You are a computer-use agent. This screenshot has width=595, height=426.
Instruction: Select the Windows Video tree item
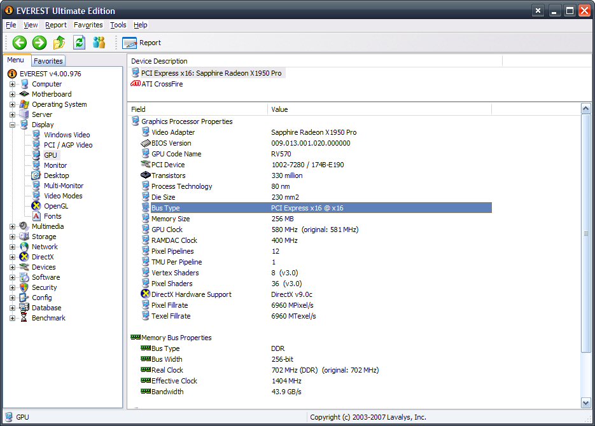point(67,135)
